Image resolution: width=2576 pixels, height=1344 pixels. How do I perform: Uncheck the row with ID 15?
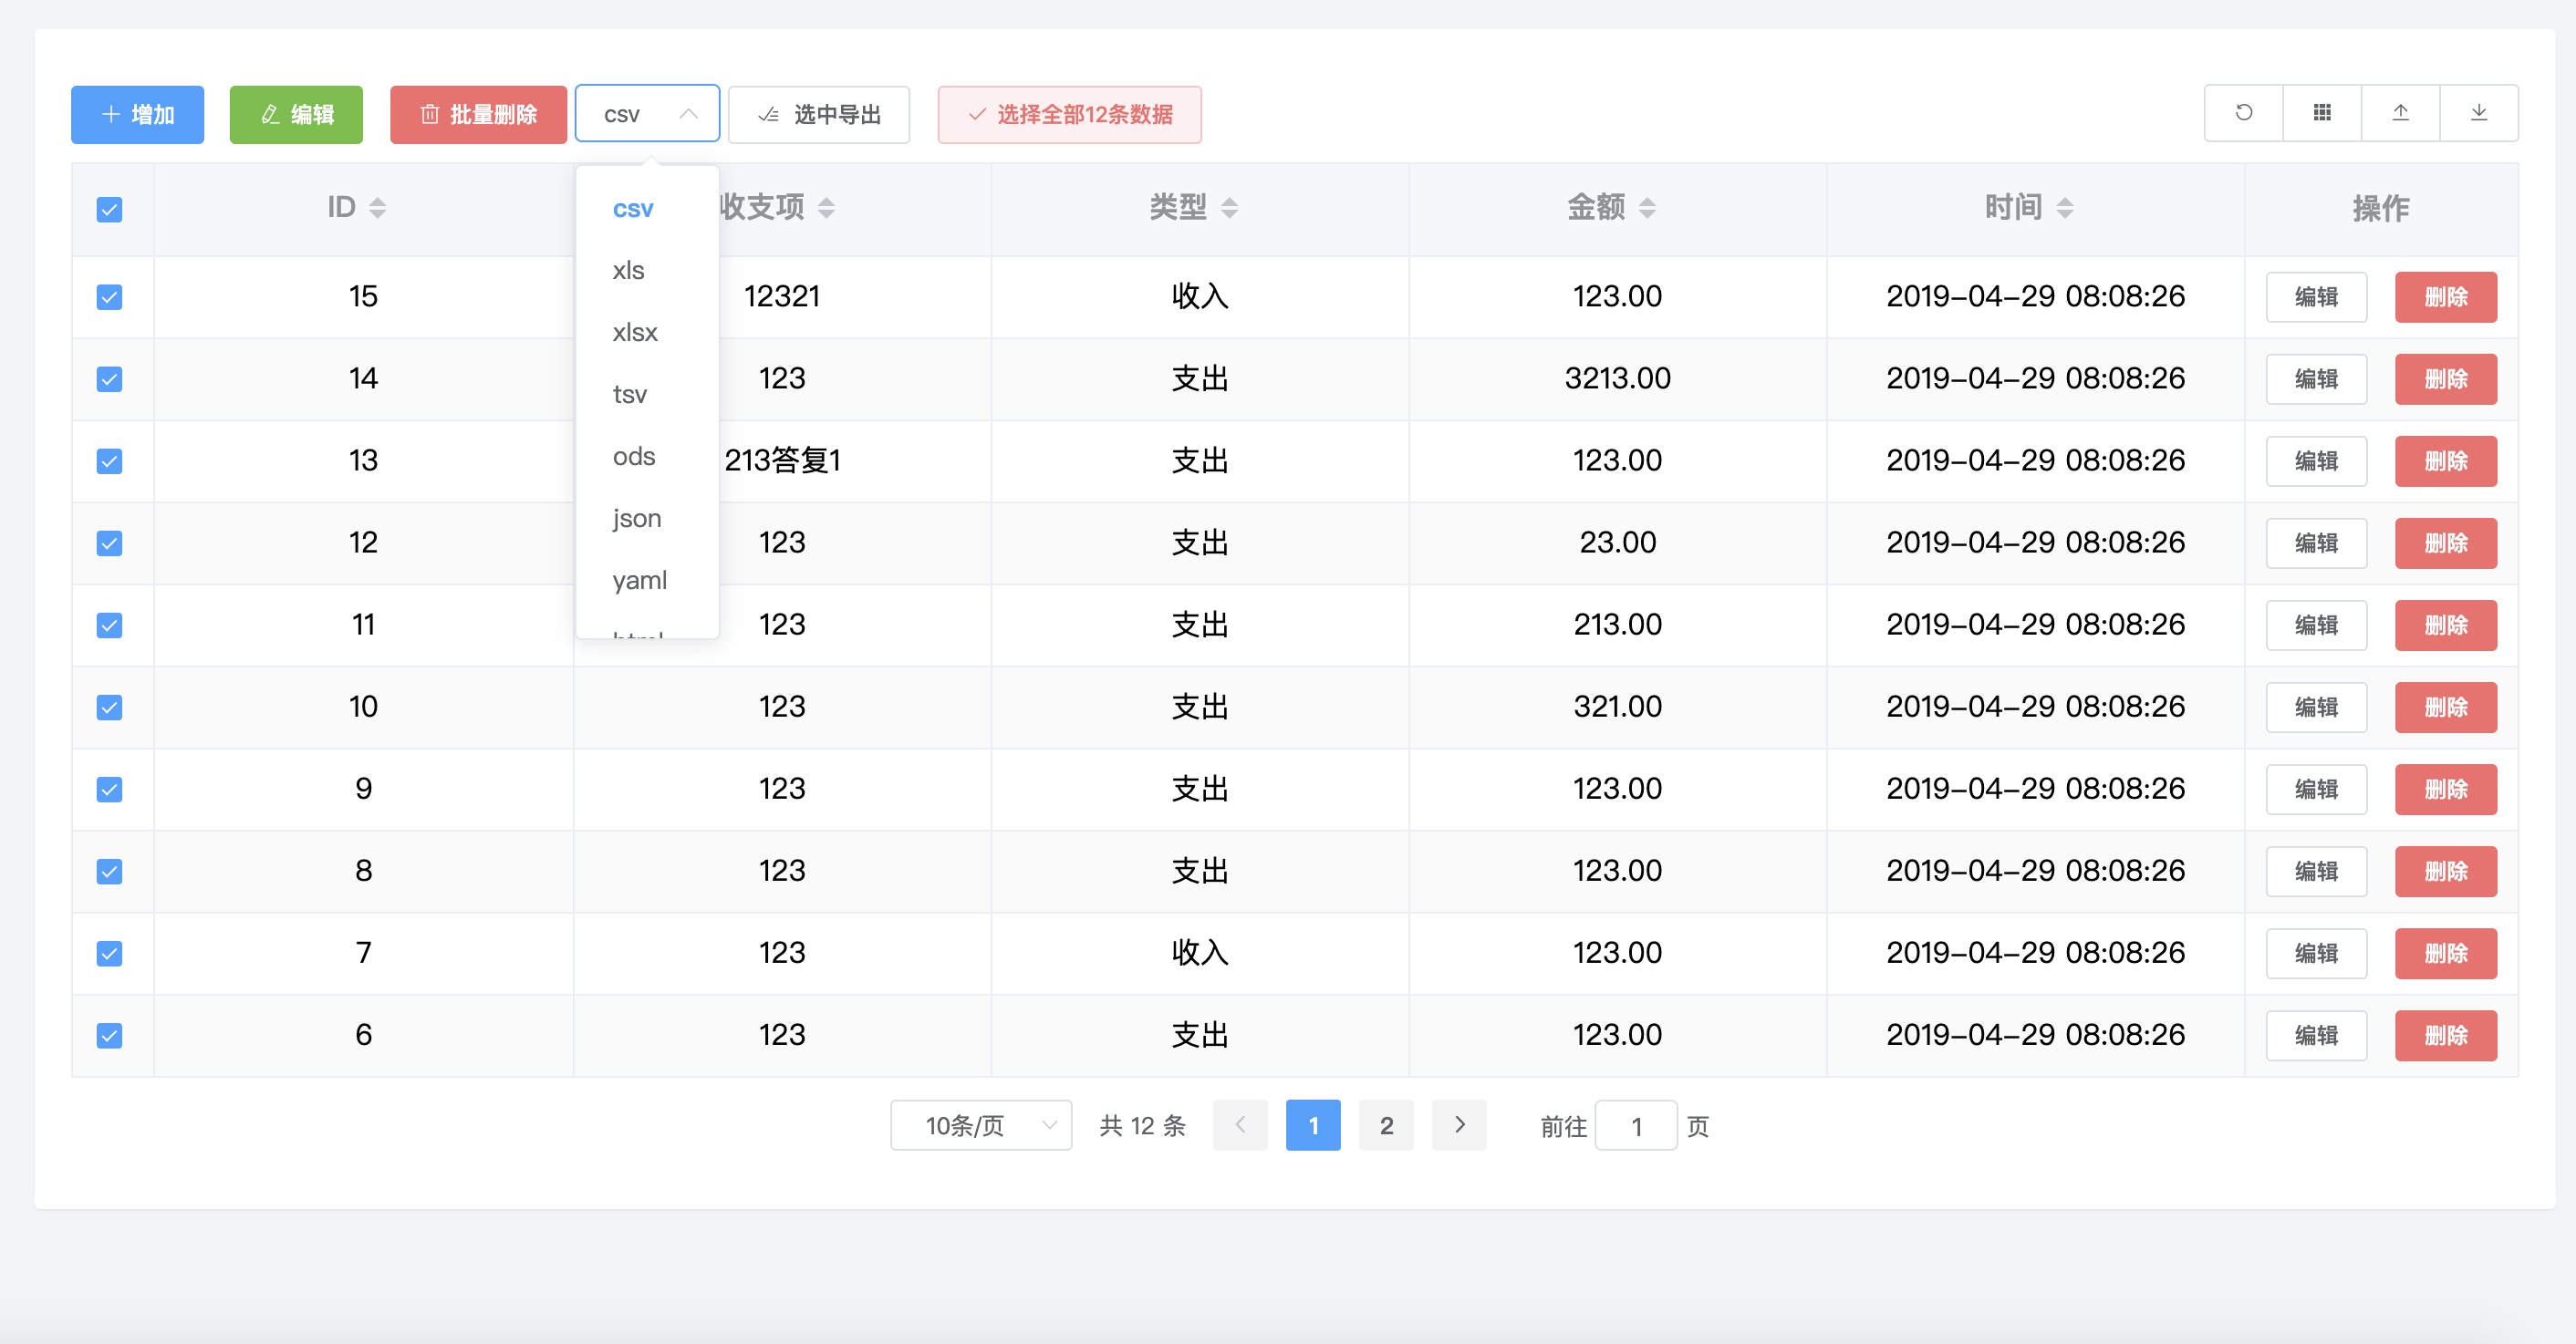109,296
